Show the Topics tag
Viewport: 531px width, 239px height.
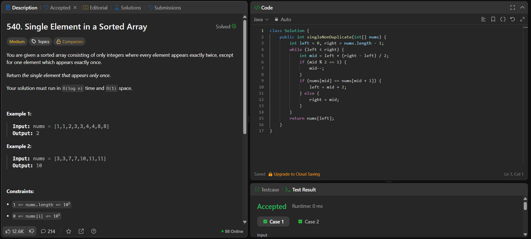(x=40, y=42)
